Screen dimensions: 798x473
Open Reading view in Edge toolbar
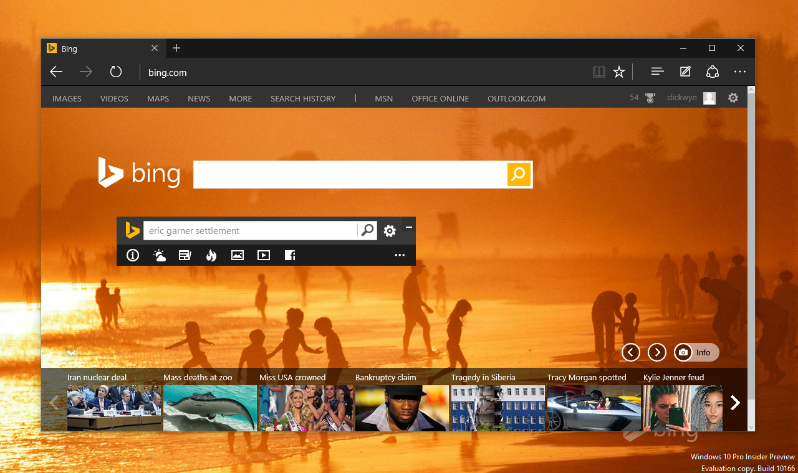598,72
